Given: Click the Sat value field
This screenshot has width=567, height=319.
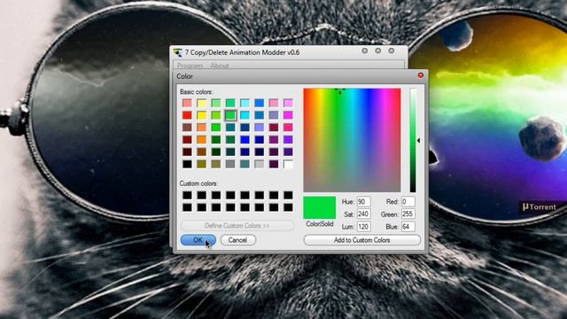Looking at the screenshot, I should click(363, 214).
